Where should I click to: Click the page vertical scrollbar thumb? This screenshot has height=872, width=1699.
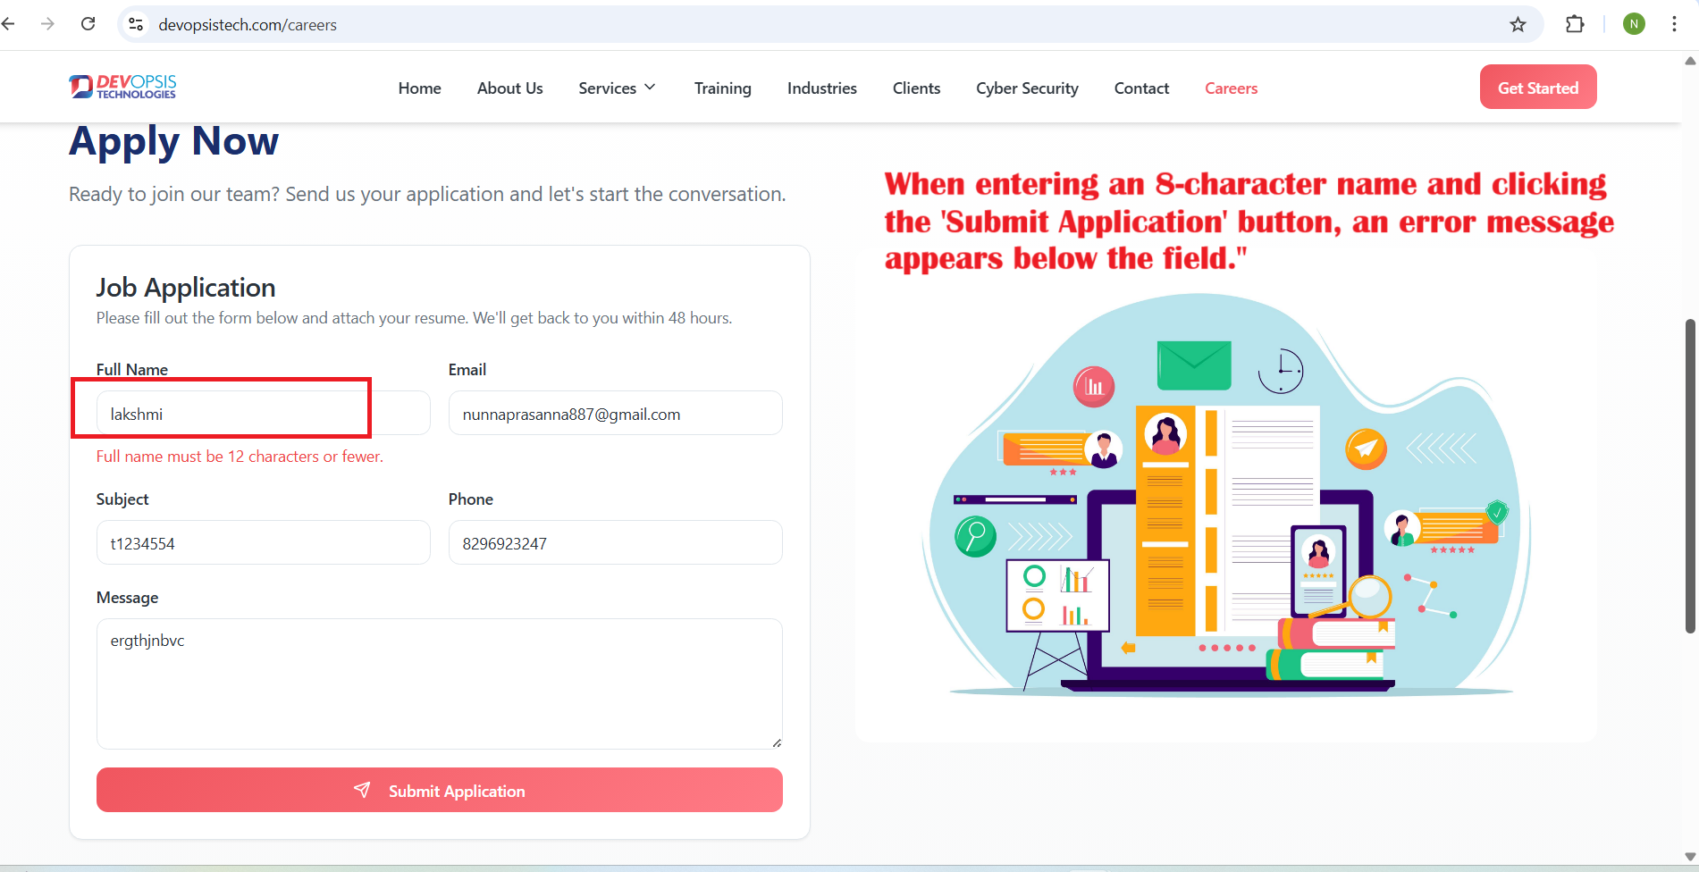pyautogui.click(x=1689, y=474)
